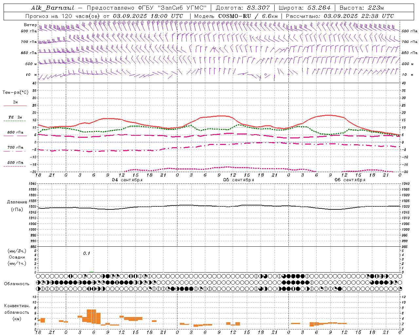Click the 'Td 2м' legend entry
The height and width of the screenshot is (335, 419).
point(15,117)
